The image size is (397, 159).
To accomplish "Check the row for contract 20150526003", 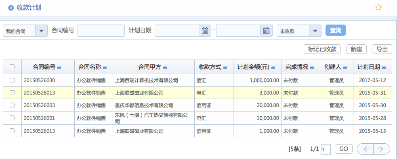I will click(x=12, y=105).
